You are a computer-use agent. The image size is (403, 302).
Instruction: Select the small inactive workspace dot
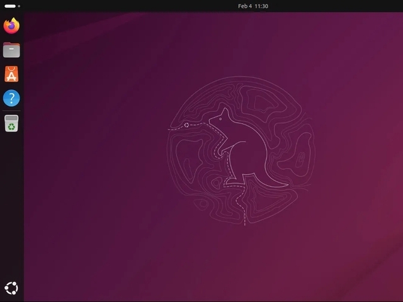[19, 6]
